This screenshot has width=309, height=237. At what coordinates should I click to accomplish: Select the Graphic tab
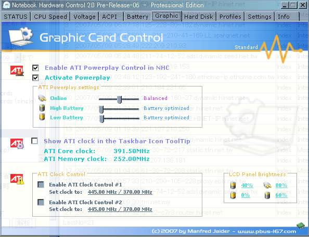(166, 16)
